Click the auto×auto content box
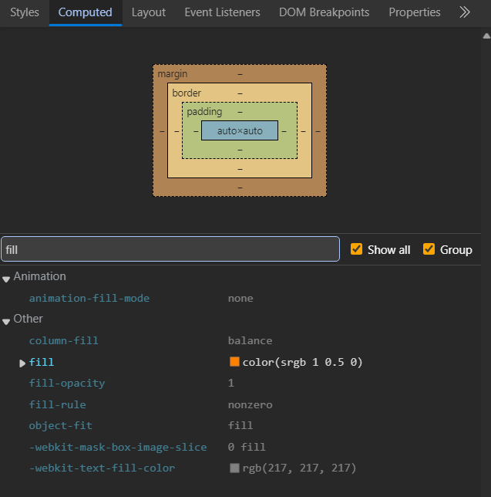 coord(240,131)
